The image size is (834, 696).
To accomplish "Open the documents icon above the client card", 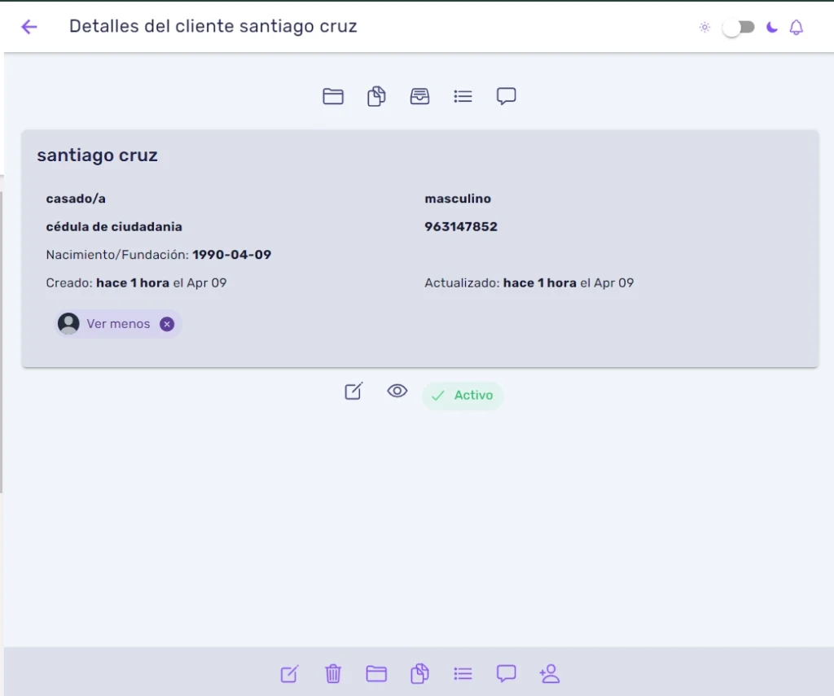I will click(376, 96).
